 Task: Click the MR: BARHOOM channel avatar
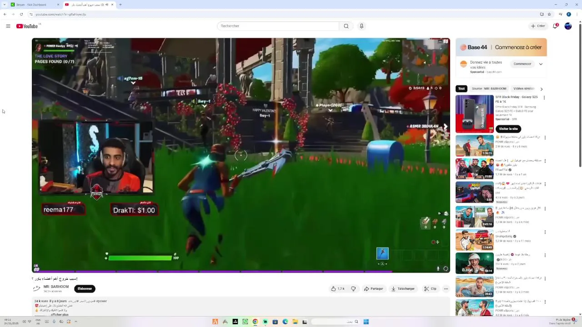36,288
